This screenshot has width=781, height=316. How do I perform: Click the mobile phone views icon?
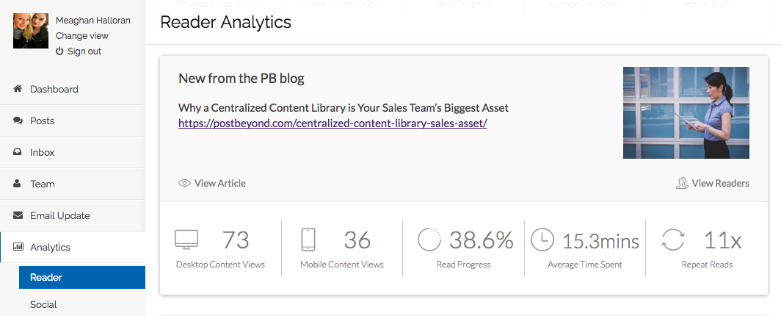308,240
